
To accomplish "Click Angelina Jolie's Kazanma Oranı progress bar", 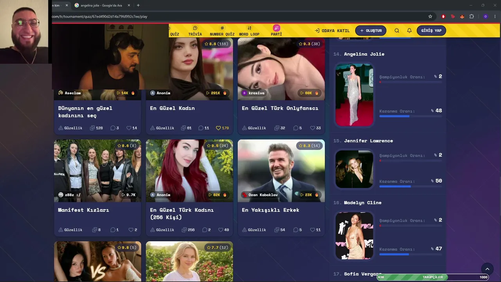I will point(411,116).
